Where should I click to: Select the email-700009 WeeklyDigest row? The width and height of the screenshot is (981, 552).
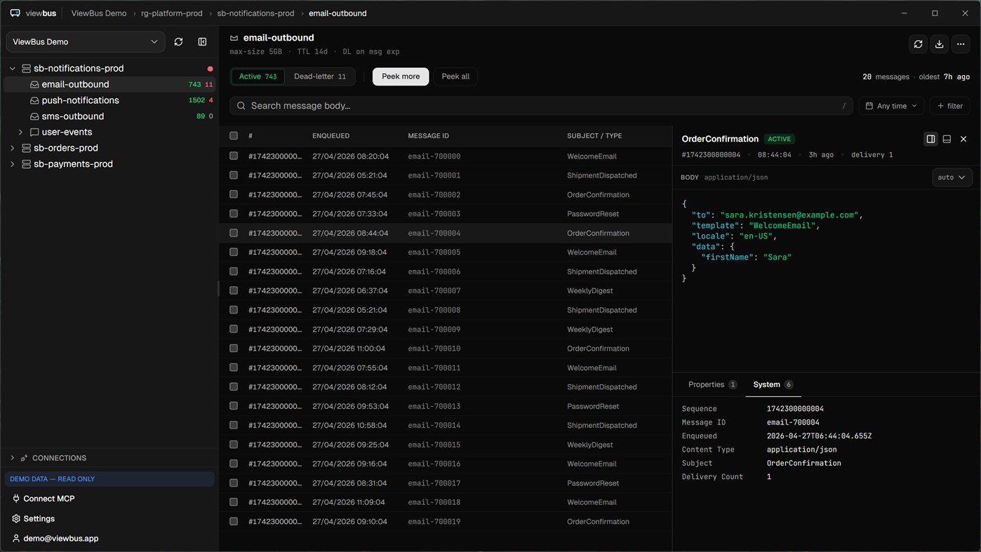(x=446, y=329)
